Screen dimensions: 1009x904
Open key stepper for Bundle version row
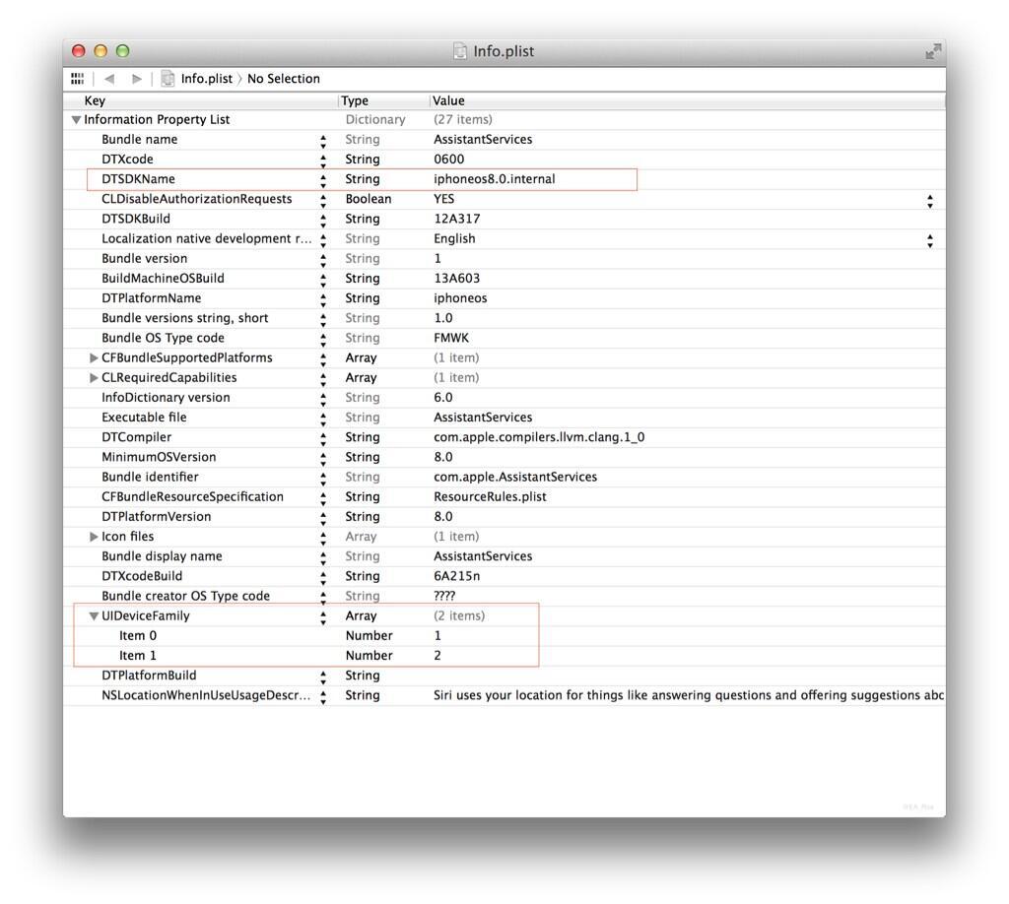(x=323, y=261)
